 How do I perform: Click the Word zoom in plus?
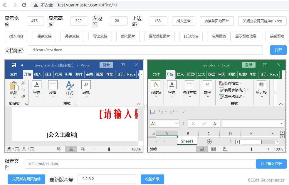[x=126, y=149]
